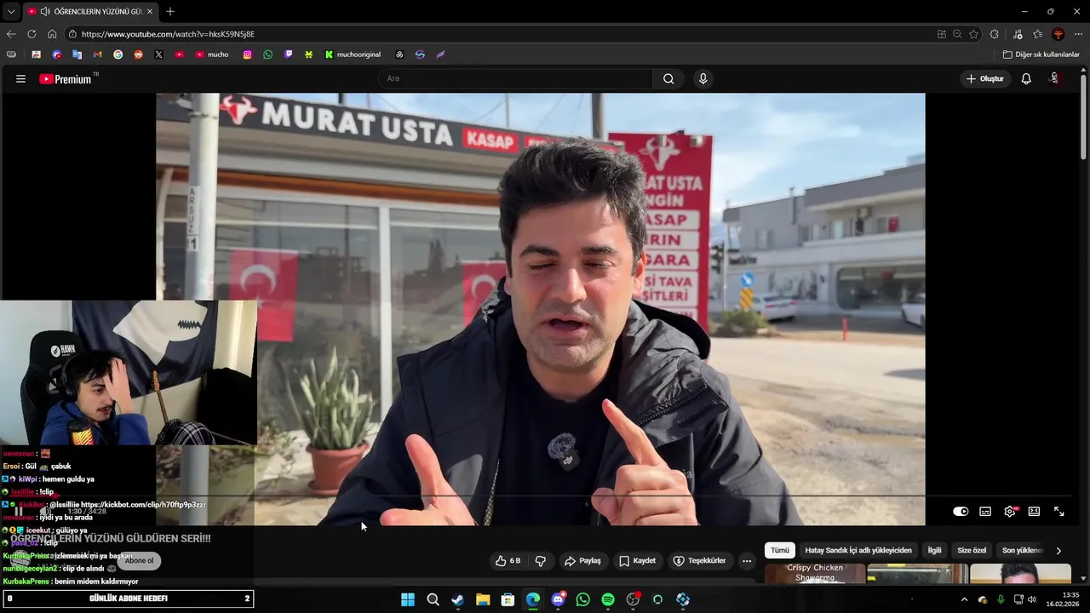Select the Hatay Sandık İçi uploader chip
The height and width of the screenshot is (613, 1090).
858,550
